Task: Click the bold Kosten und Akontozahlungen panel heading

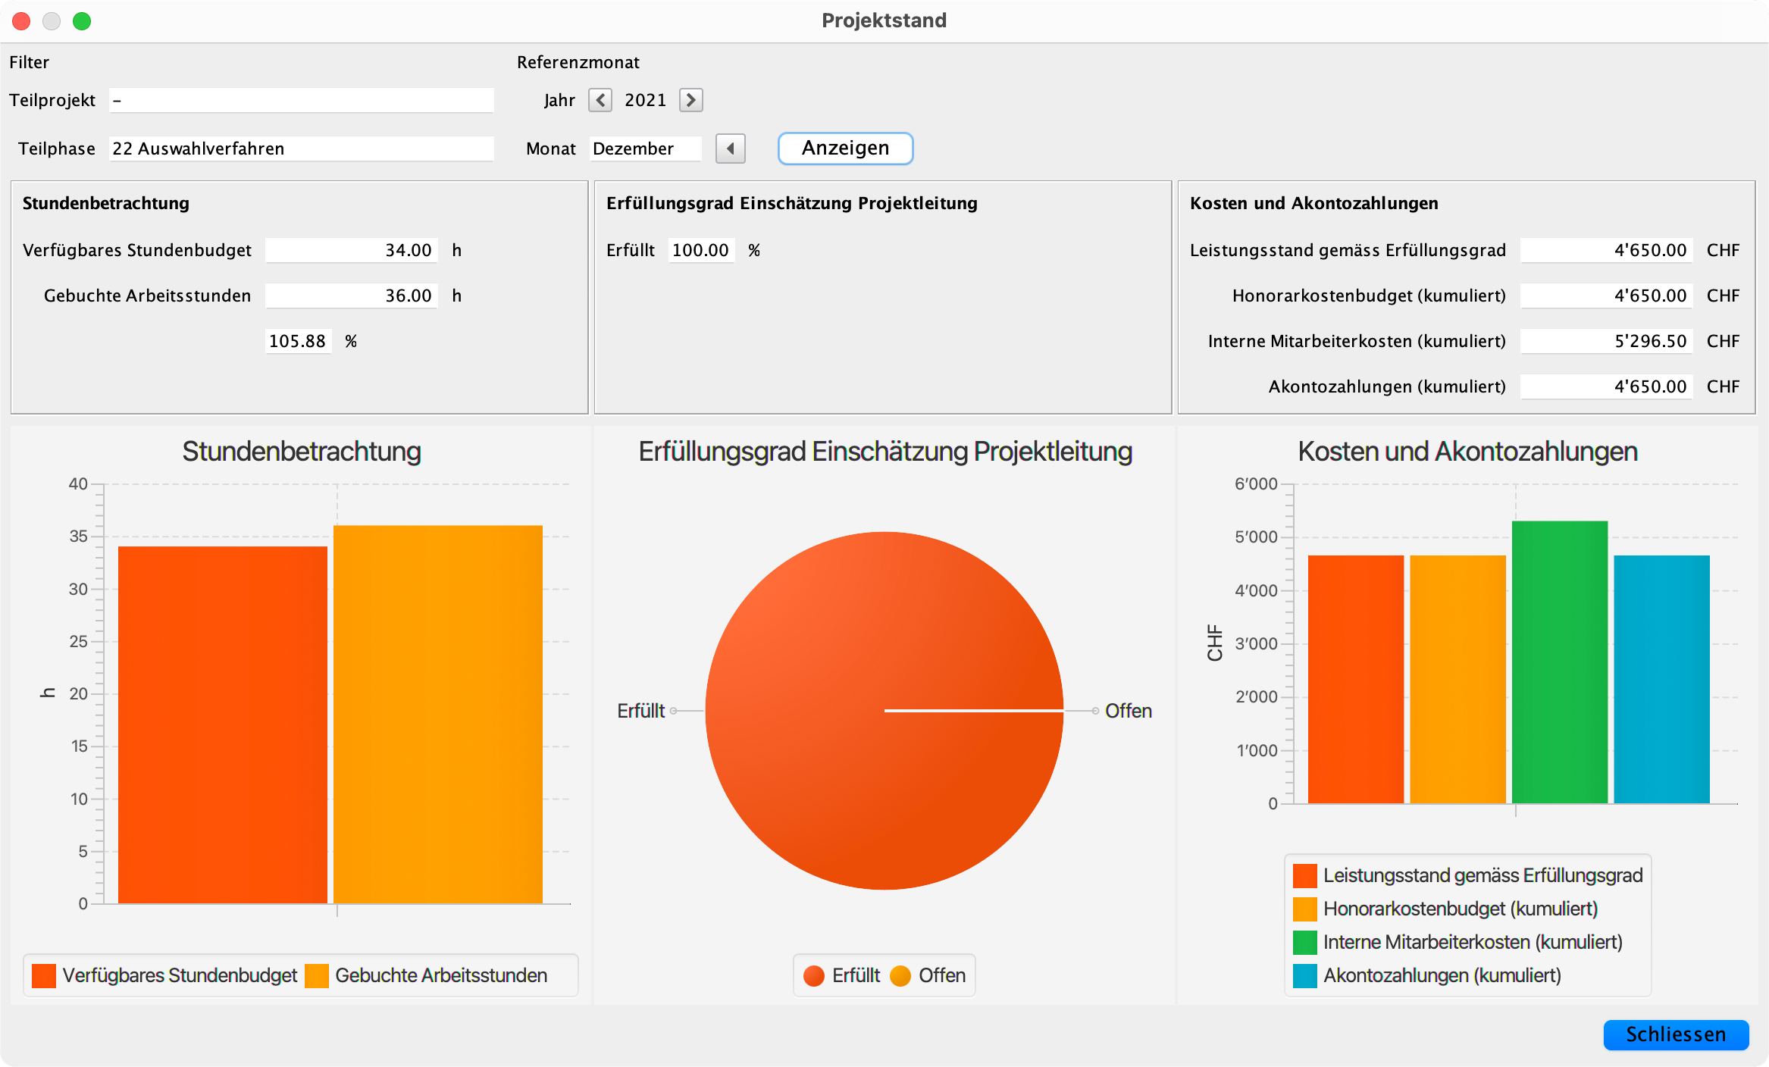Action: click(x=1314, y=203)
